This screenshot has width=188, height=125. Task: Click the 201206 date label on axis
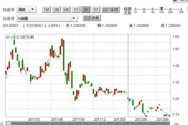point(141,119)
